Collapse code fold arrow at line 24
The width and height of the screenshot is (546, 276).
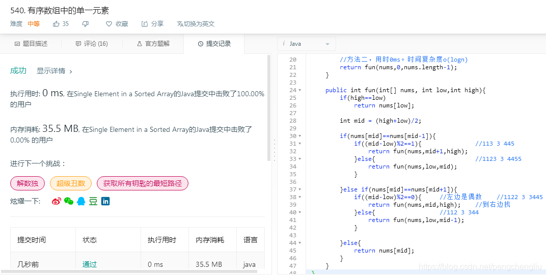pyautogui.click(x=300, y=90)
